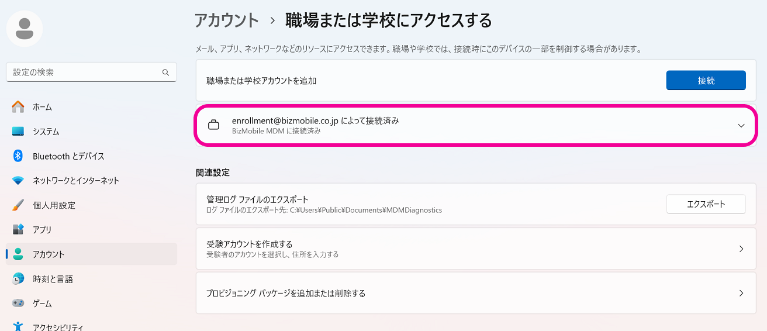Expand the enrollment@bizmobile.co.jp account entry

741,125
